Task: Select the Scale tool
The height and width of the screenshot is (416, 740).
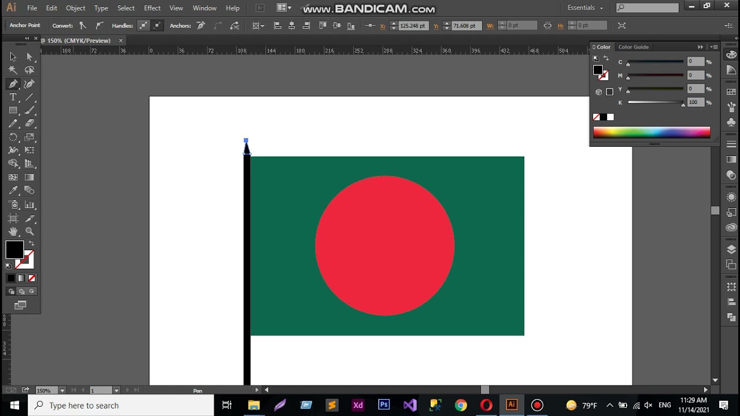Action: click(x=29, y=137)
